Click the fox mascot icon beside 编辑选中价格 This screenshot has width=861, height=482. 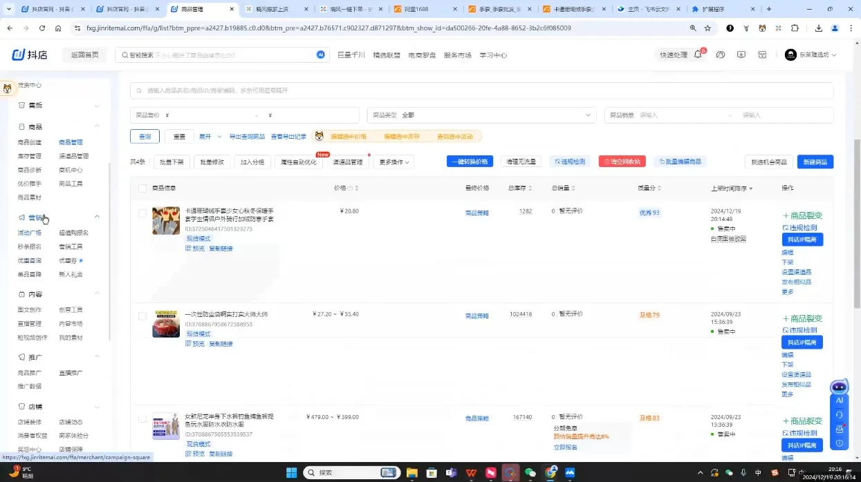pos(319,136)
